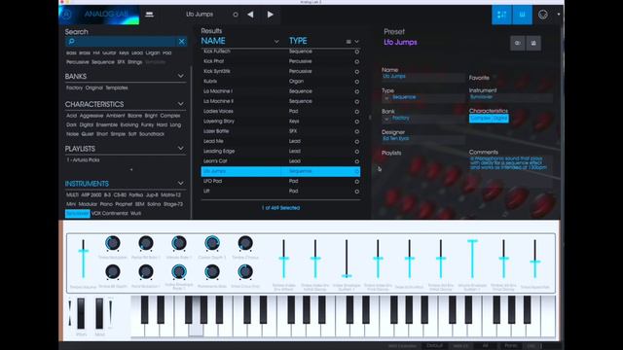Image resolution: width=623 pixels, height=350 pixels.
Task: Collapse the INSTRUMENTS section
Action: (181, 184)
